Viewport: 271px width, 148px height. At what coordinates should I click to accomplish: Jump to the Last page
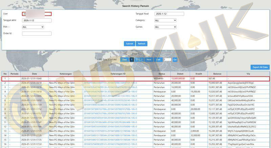click(158, 60)
